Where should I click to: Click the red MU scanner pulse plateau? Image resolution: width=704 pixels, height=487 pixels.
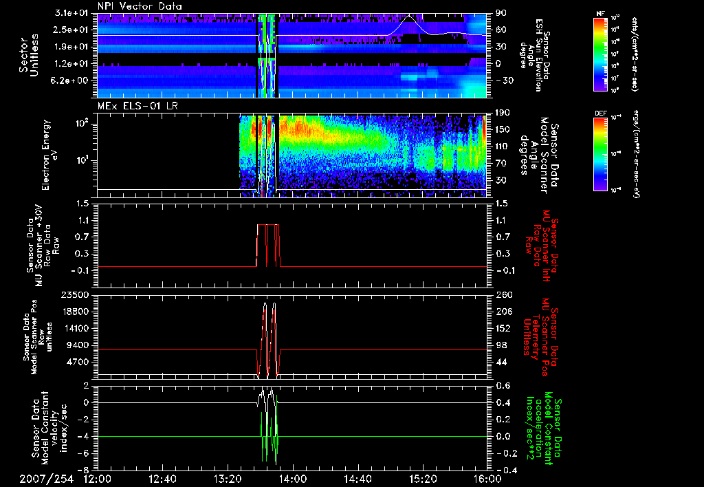(x=269, y=225)
